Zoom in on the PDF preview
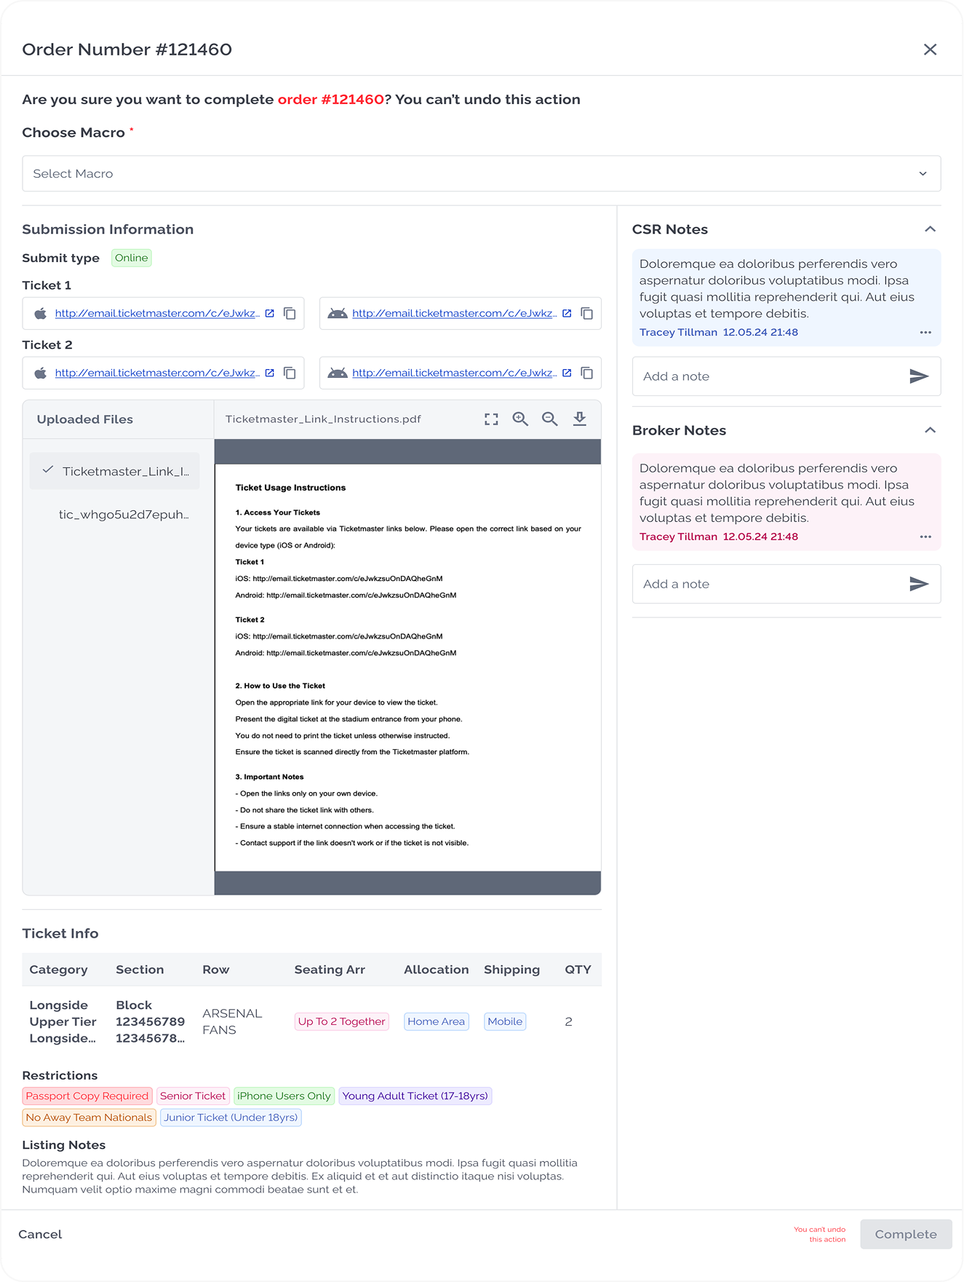964x1282 pixels. pos(520,419)
